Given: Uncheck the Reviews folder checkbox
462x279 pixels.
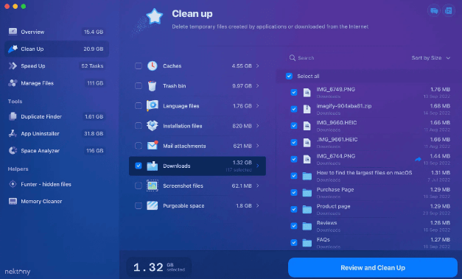Looking at the screenshot, I should click(x=294, y=226).
